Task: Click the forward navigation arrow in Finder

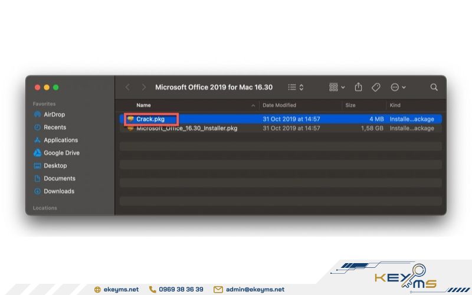Action: [x=144, y=87]
